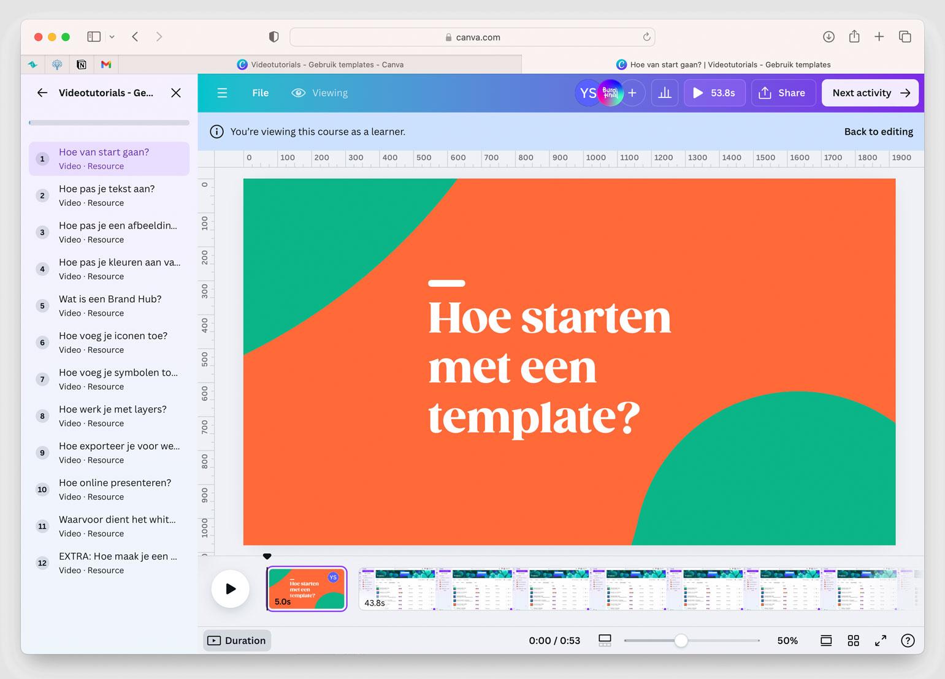The height and width of the screenshot is (679, 945).
Task: Switch to grid view icon
Action: 853,640
